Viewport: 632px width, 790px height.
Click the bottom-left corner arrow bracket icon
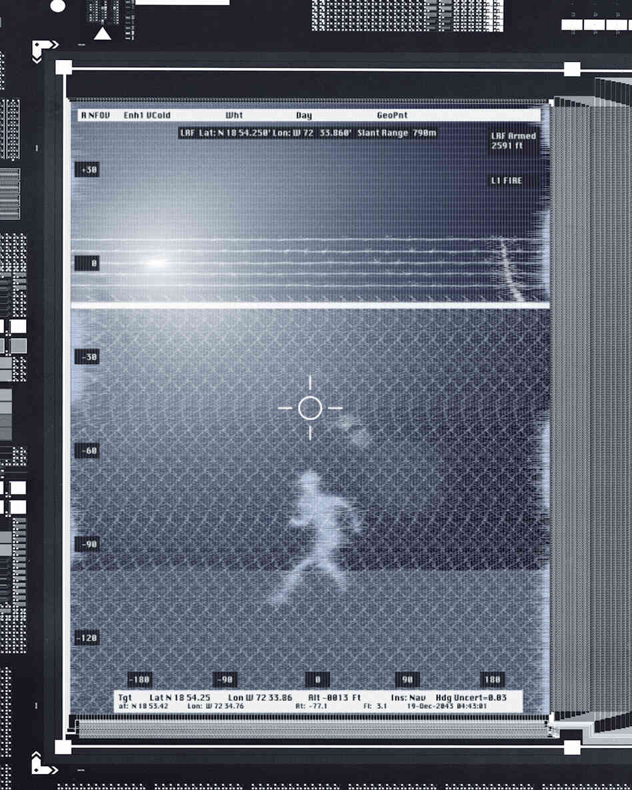pos(45,763)
